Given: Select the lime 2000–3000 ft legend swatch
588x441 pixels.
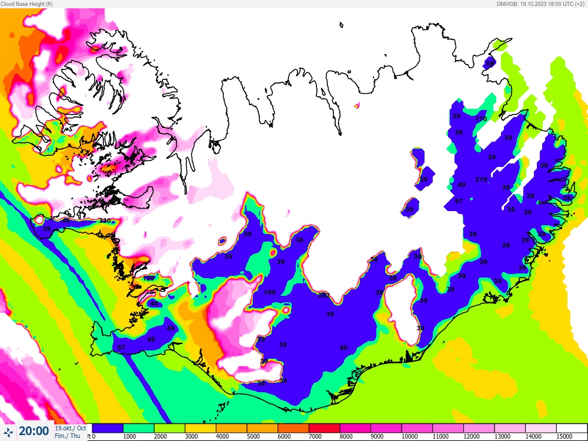Looking at the screenshot, I should pos(169,428).
